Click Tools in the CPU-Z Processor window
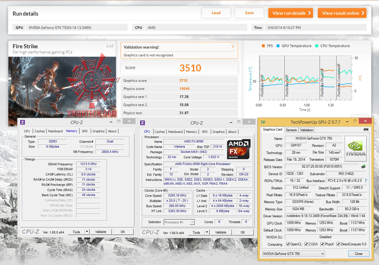The height and width of the screenshot is (265, 379). click(196, 232)
